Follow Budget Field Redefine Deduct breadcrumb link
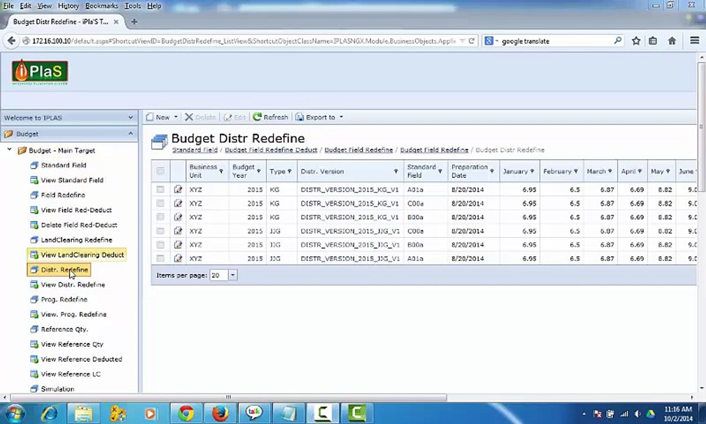Image resolution: width=706 pixels, height=424 pixels. [271, 150]
